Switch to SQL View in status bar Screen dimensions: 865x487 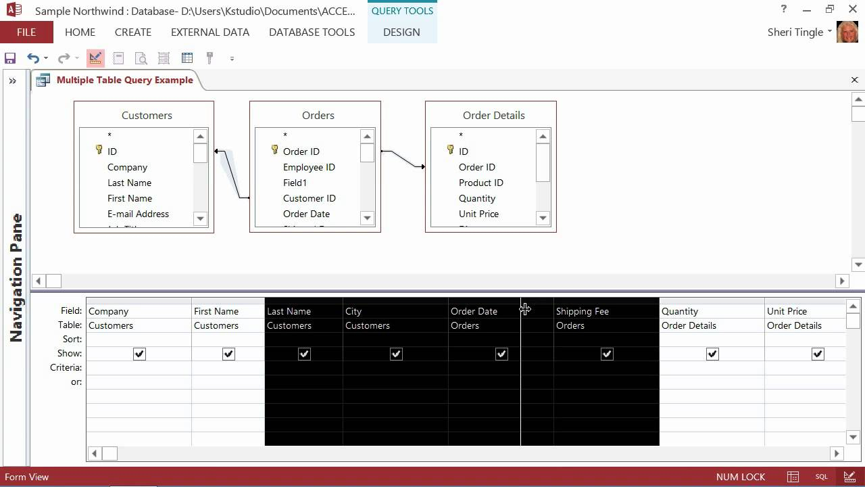pos(821,477)
